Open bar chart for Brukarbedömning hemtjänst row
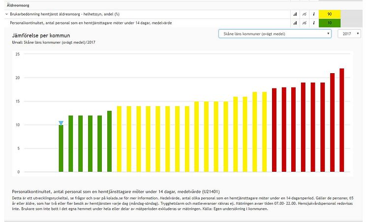Viewport: 367px width, 222px height. click(295, 15)
